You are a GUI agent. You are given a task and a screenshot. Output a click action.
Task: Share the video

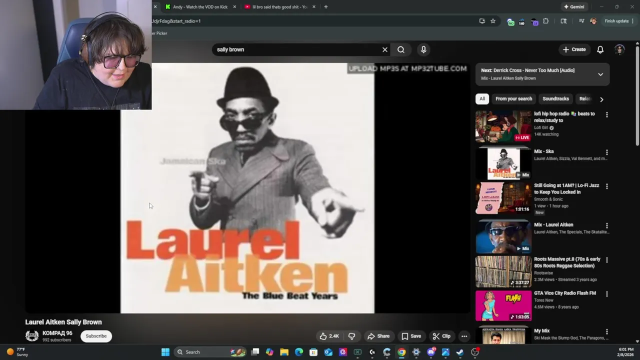coord(378,336)
